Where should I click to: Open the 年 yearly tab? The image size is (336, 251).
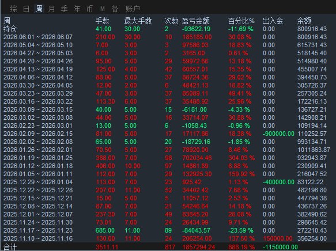coord(77,9)
